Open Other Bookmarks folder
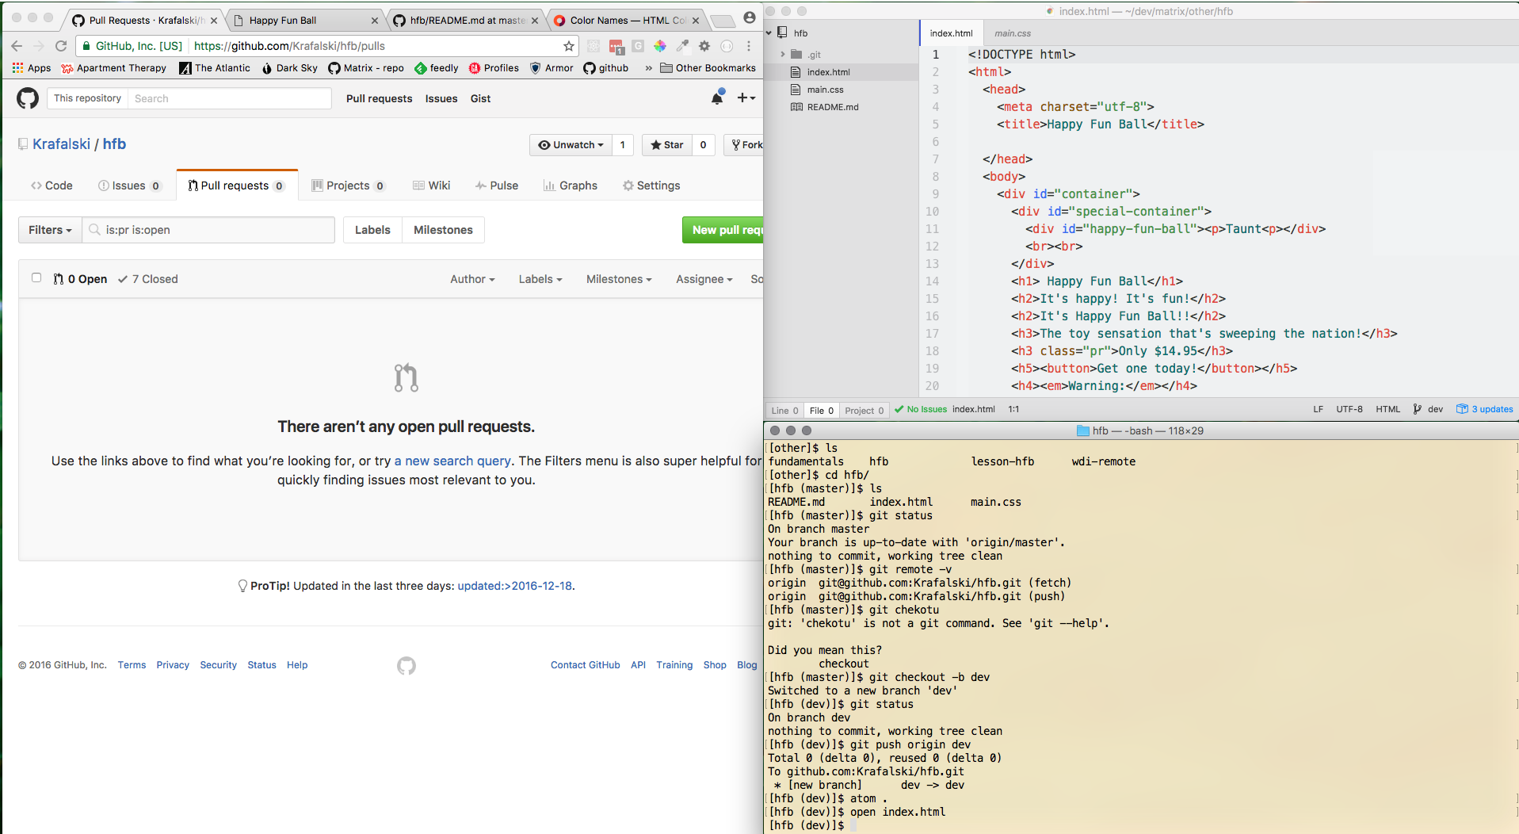The width and height of the screenshot is (1519, 834). [708, 68]
